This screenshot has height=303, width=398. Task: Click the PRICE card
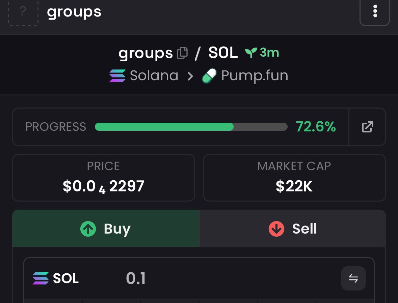pos(104,178)
